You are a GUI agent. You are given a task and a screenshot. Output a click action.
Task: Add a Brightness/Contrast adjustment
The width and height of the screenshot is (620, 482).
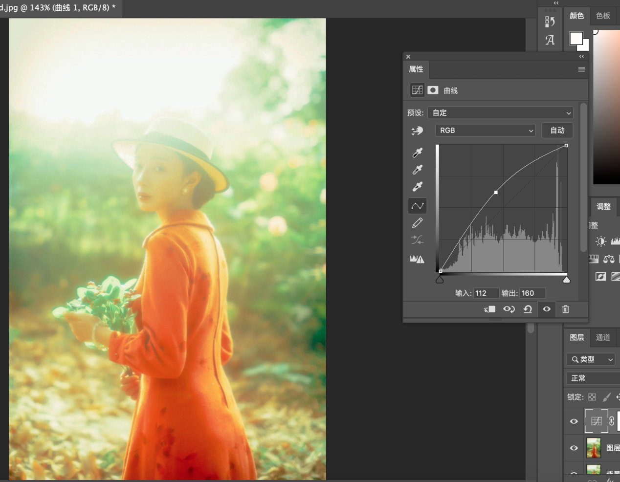tap(601, 241)
